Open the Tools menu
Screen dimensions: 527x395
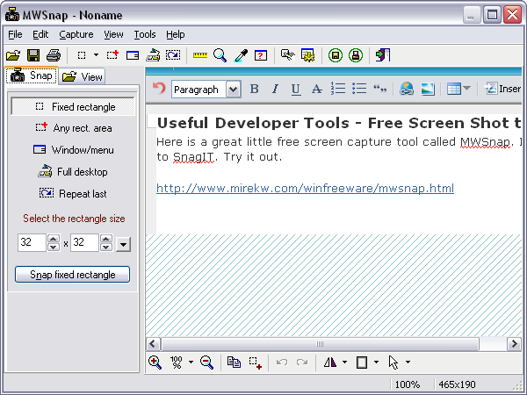click(145, 34)
